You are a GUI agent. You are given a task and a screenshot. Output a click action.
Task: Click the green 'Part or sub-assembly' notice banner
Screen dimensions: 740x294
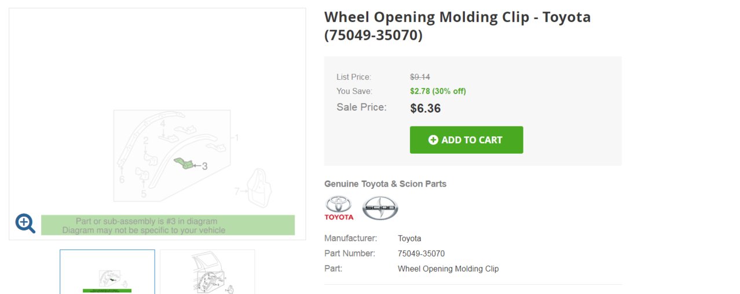click(167, 225)
